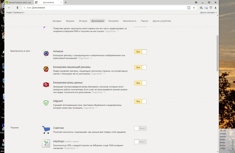Open the Другие закладки dropdown

tap(208, 12)
